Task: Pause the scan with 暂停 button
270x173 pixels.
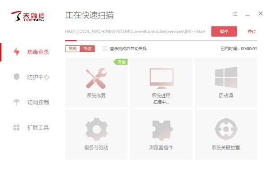Action: [x=224, y=31]
